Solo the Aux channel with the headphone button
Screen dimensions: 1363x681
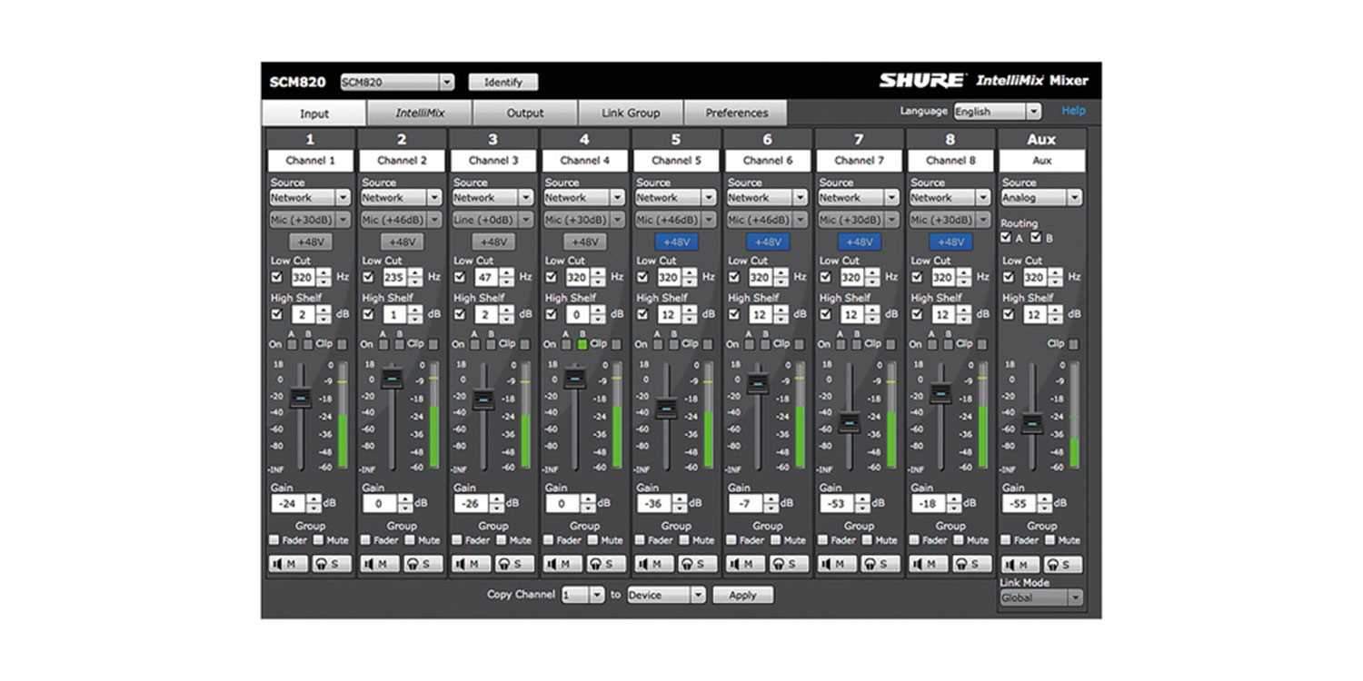pyautogui.click(x=1063, y=565)
